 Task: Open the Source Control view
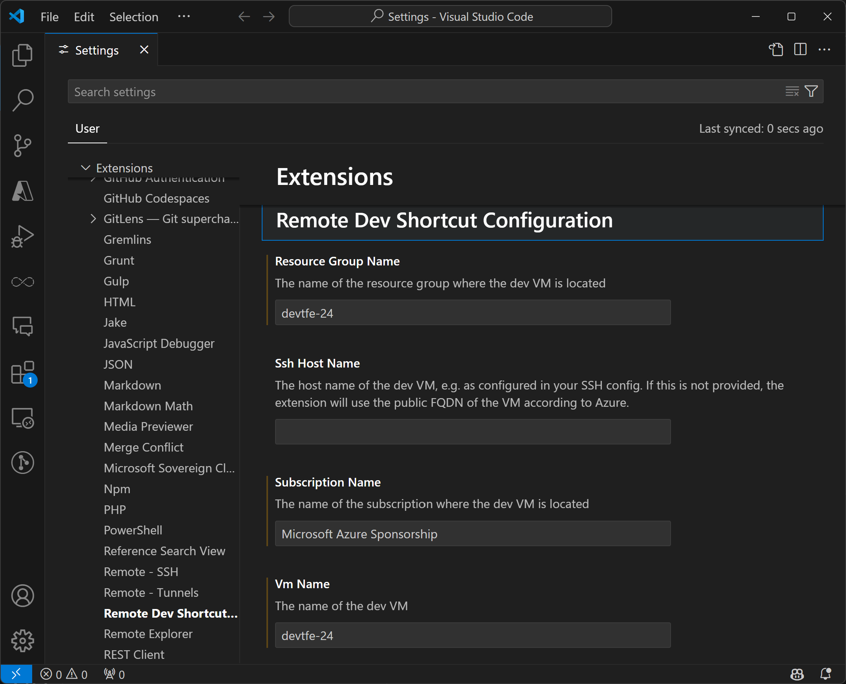tap(22, 145)
